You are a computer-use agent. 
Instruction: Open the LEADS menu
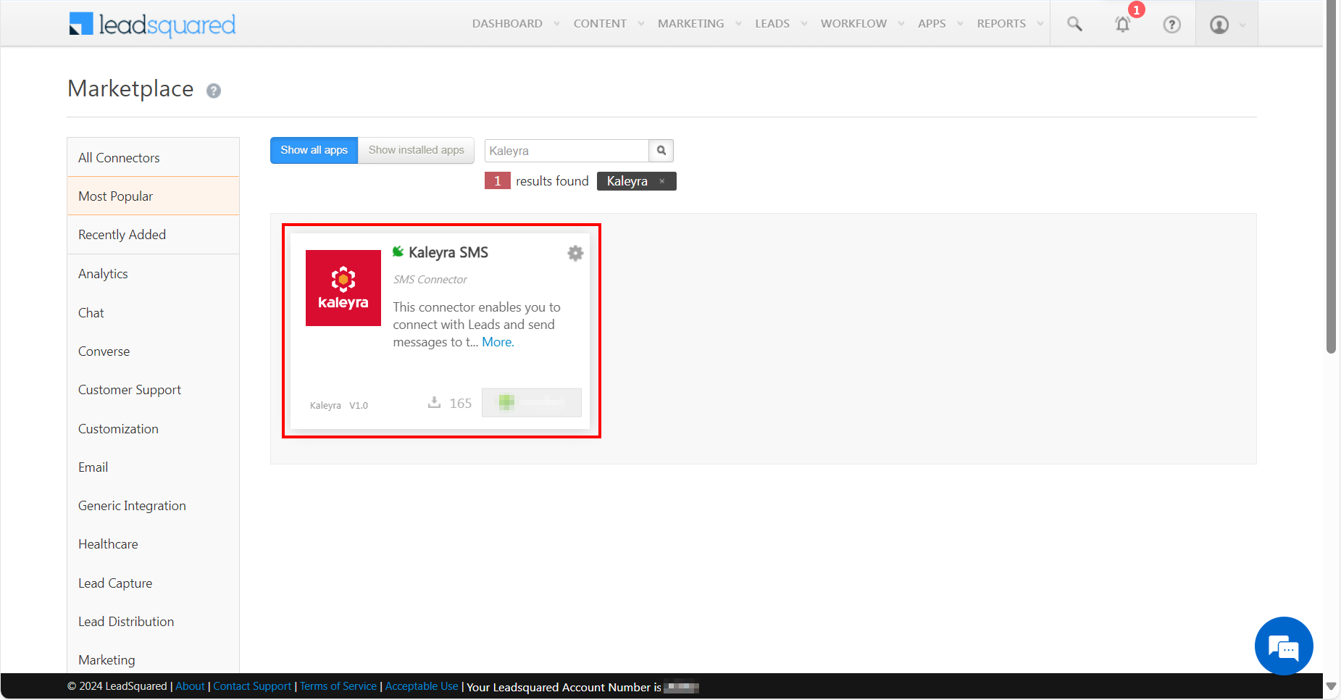pyautogui.click(x=772, y=24)
